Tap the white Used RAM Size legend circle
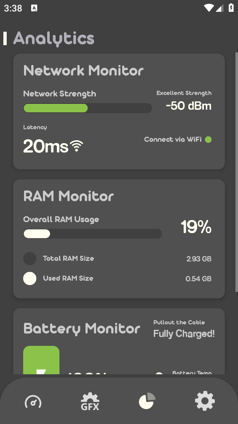This screenshot has width=238, height=424. pyautogui.click(x=29, y=279)
